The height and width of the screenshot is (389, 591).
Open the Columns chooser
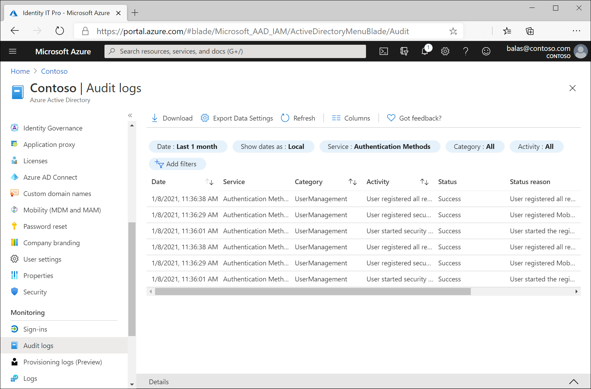(351, 118)
